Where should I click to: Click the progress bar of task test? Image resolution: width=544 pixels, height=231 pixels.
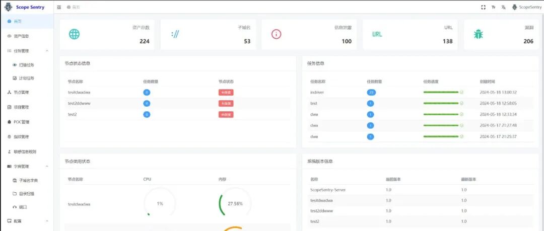tap(441, 103)
